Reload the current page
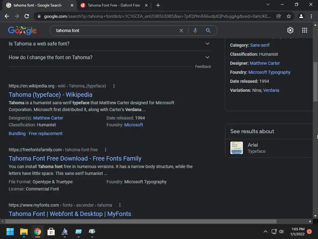Image resolution: width=318 pixels, height=239 pixels. pyautogui.click(x=27, y=16)
